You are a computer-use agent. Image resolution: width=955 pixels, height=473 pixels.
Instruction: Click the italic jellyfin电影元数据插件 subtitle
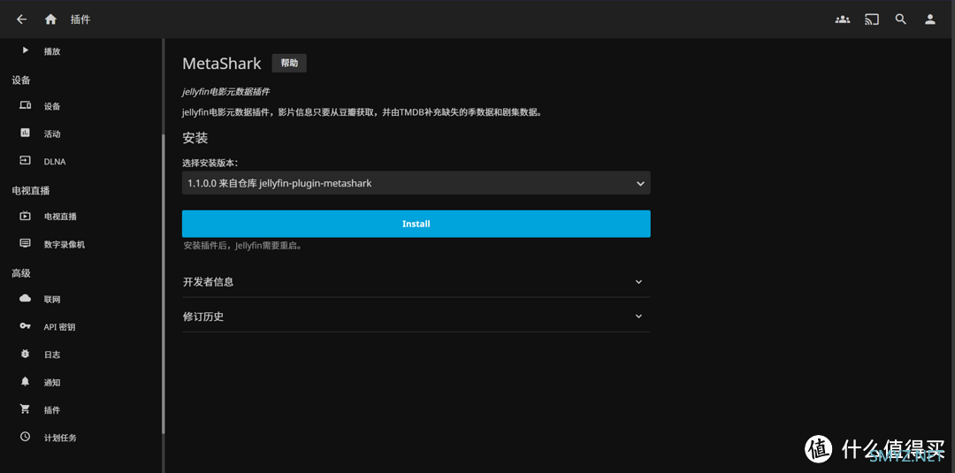click(226, 92)
